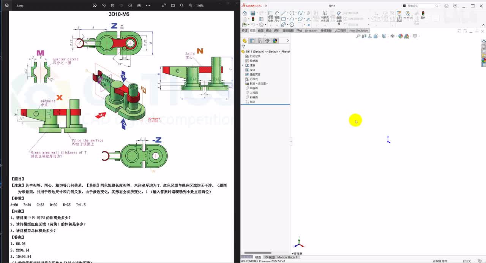486x263 pixels.
Task: Switch to the 草图 (Sketch) tab
Action: (252, 30)
